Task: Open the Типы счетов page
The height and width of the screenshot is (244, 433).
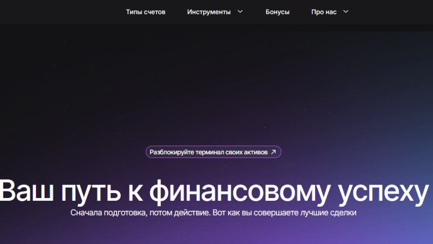Action: (x=146, y=12)
